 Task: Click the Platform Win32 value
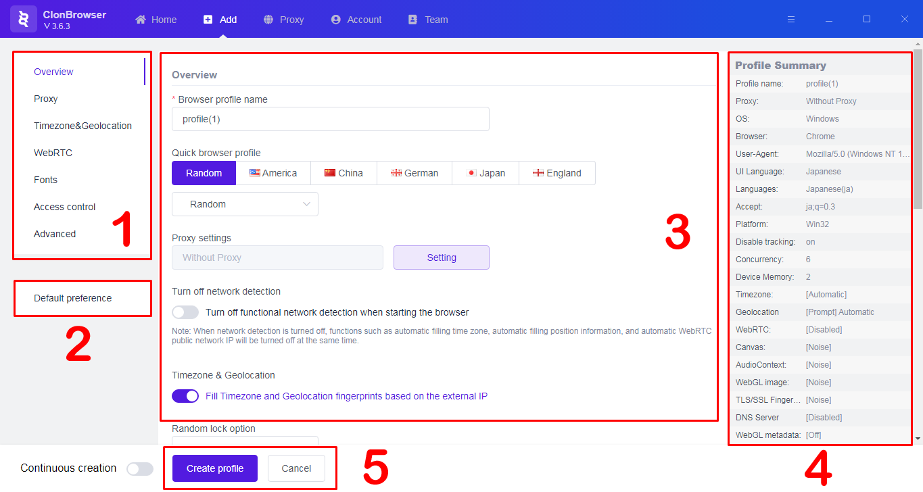coord(818,224)
